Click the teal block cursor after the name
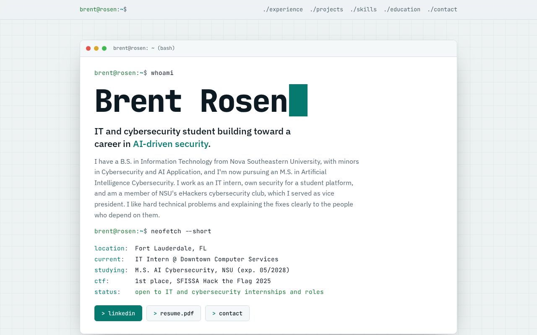This screenshot has width=537, height=335. coord(298,100)
